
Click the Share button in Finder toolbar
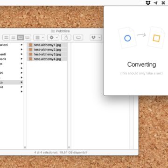coord(66,37)
